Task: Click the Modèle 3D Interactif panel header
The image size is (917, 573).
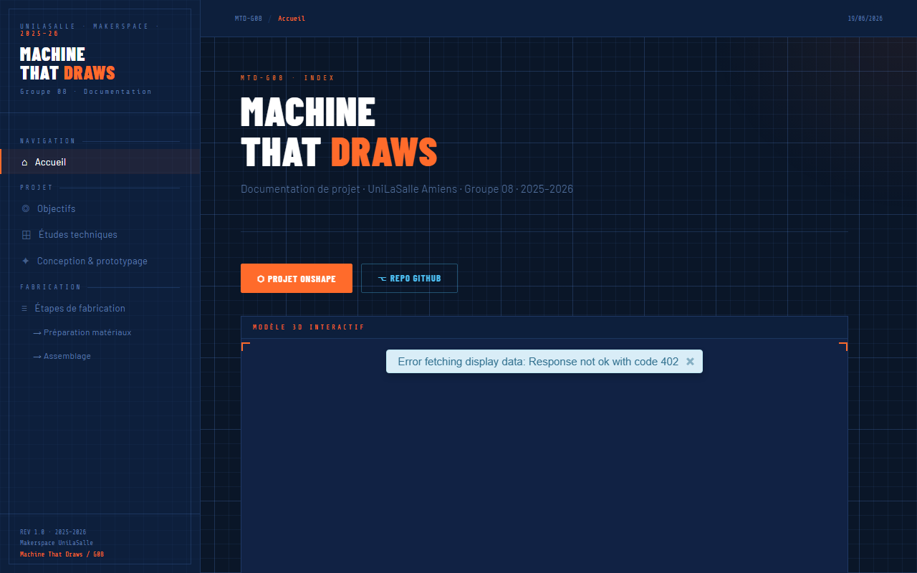Action: (x=544, y=327)
